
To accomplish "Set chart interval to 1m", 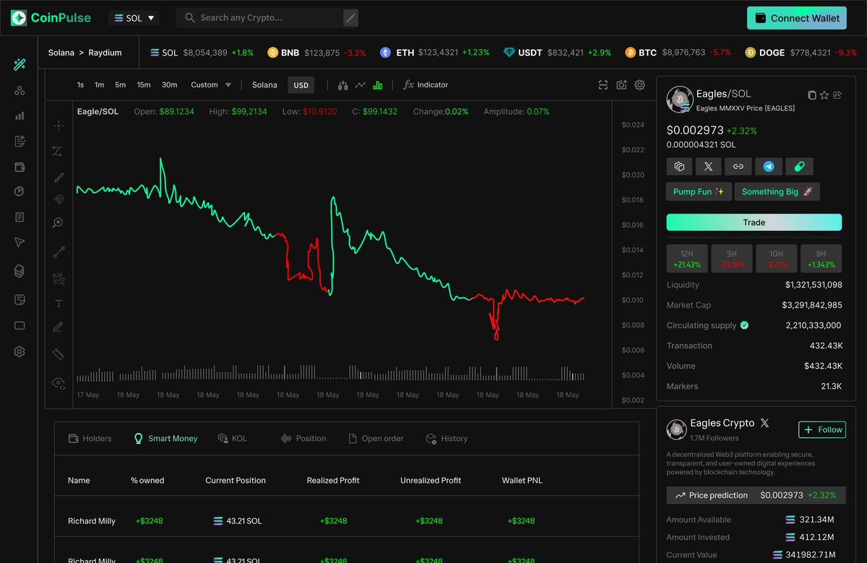I will pos(99,85).
